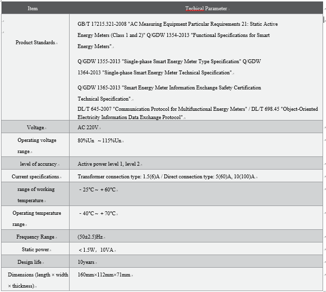Select the "Product Standards" row label
Image resolution: width=326 pixels, height=292 pixels.
click(35, 43)
